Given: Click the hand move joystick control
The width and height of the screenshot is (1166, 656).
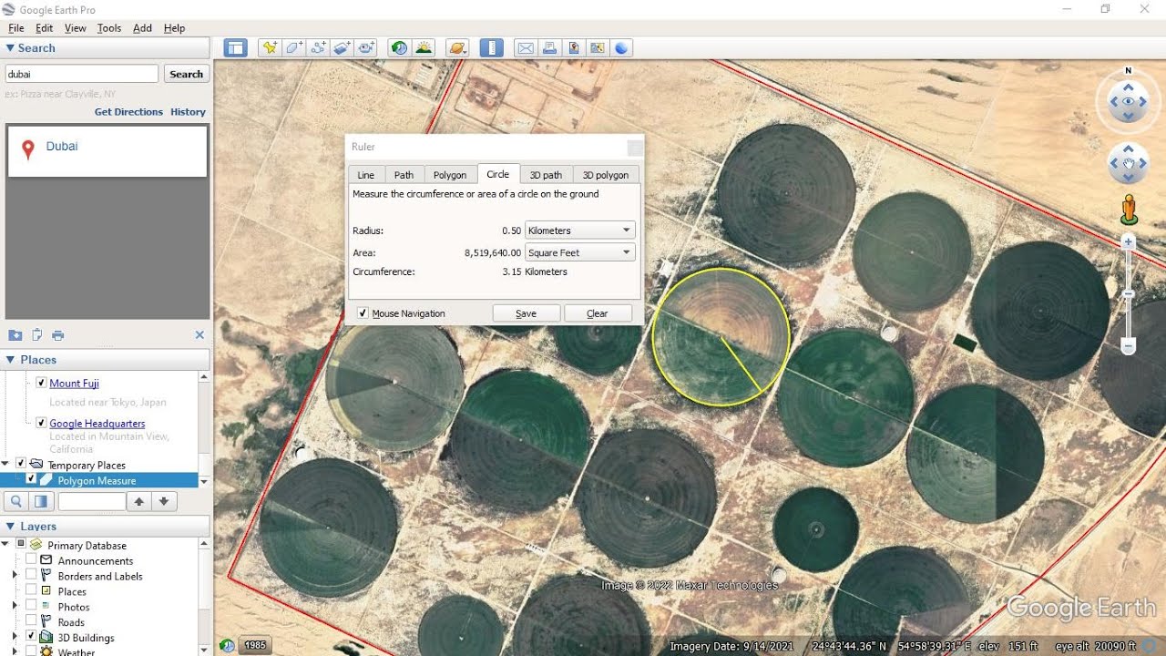Looking at the screenshot, I should [1129, 165].
